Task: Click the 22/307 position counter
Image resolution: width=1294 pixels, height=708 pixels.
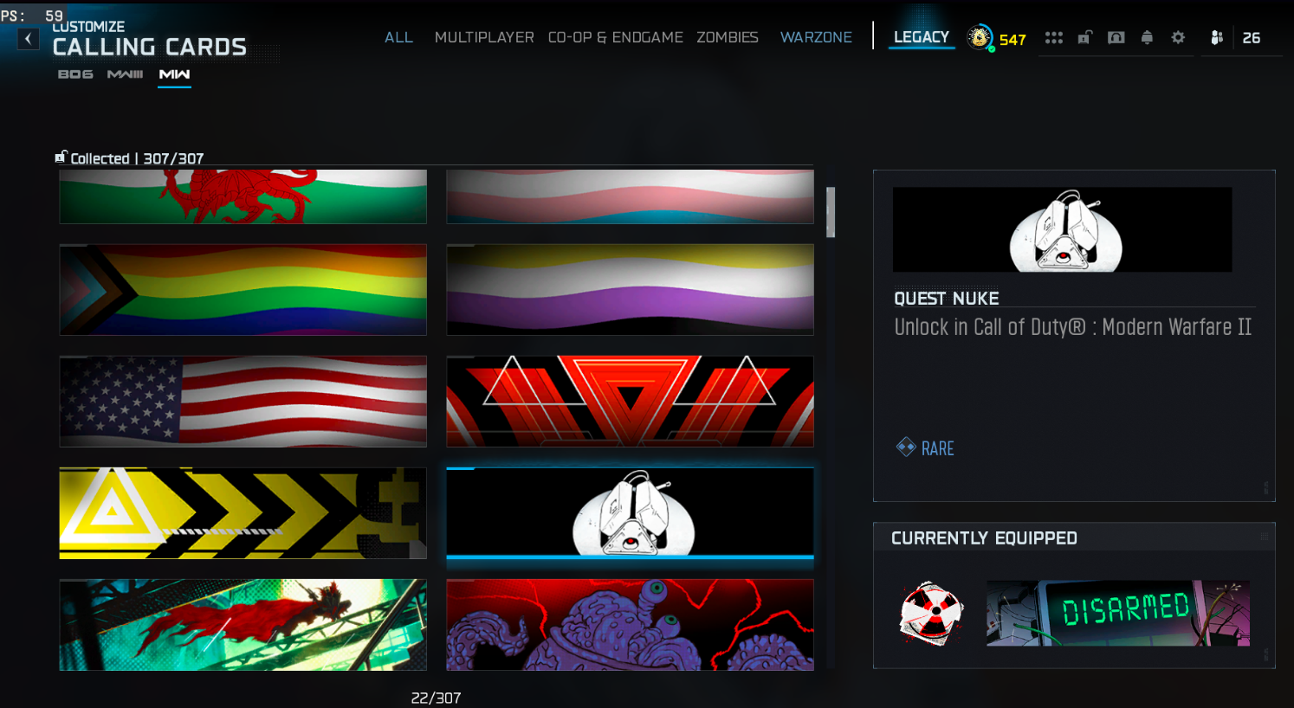Action: (x=436, y=698)
